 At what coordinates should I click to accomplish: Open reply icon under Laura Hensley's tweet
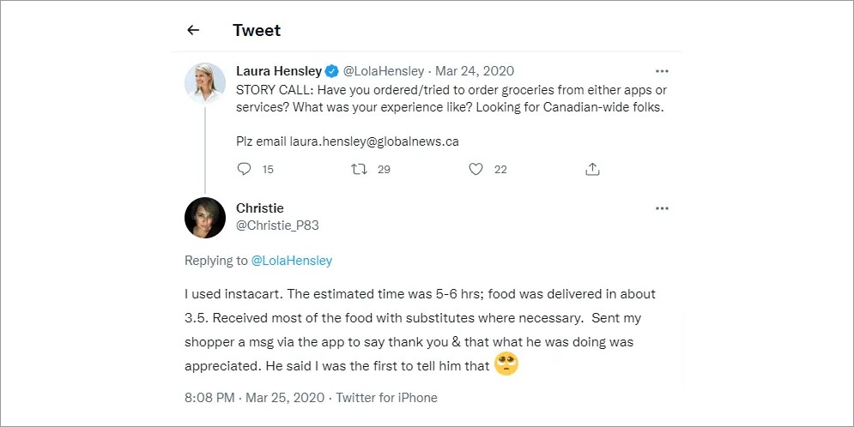(244, 169)
